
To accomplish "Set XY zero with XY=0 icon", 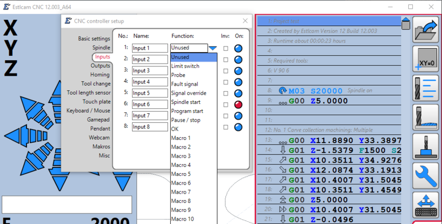I will click(427, 59).
